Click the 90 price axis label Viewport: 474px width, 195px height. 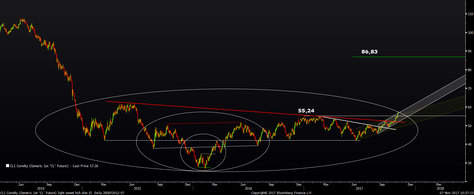click(470, 51)
